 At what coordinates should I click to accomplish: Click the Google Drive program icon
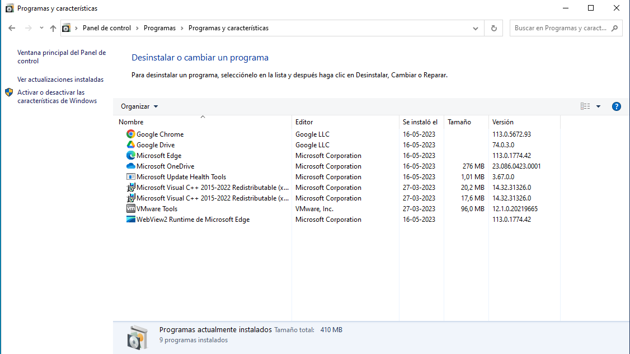tap(130, 145)
